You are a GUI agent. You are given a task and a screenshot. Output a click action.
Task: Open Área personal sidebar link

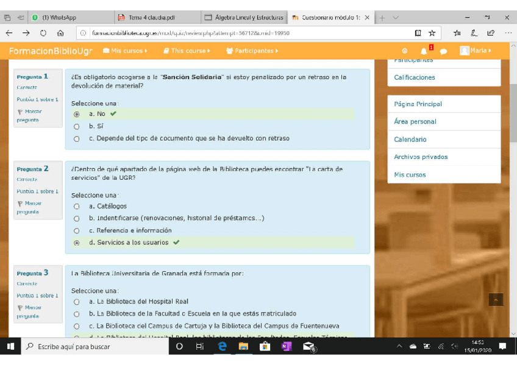[415, 121]
